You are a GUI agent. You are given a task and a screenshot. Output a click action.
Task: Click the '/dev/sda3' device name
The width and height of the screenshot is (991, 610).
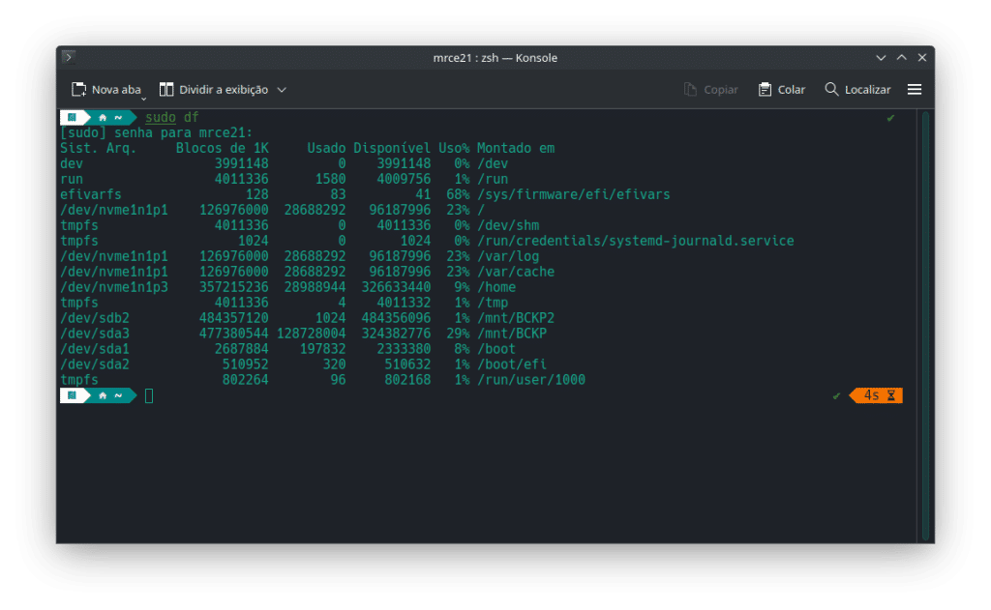pos(94,334)
